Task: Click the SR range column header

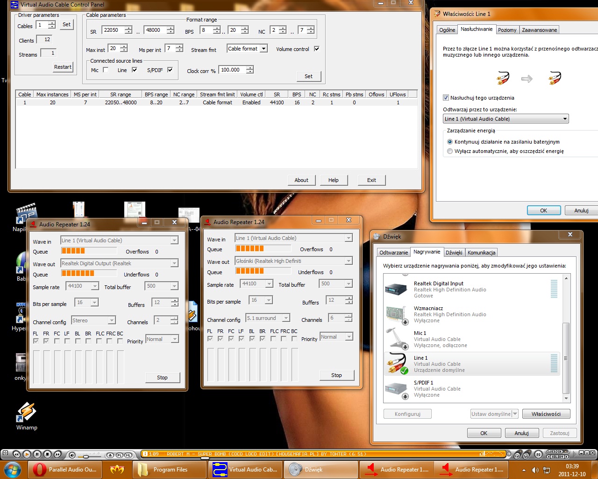Action: pyautogui.click(x=121, y=94)
